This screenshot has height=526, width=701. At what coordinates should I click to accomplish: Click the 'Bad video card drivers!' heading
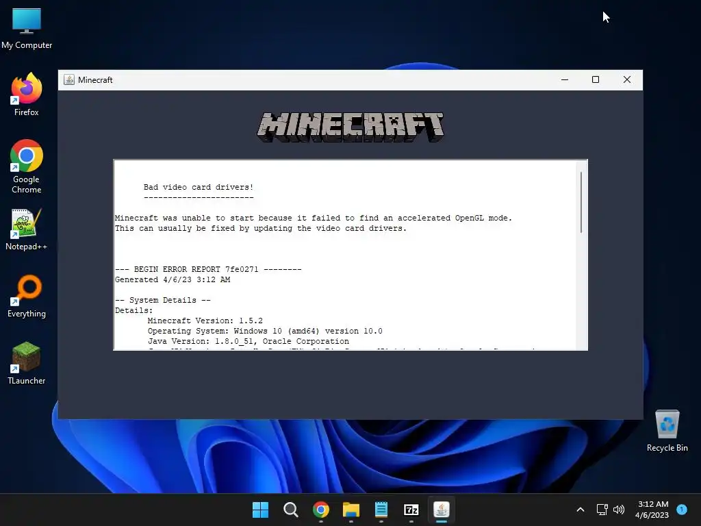tap(199, 187)
